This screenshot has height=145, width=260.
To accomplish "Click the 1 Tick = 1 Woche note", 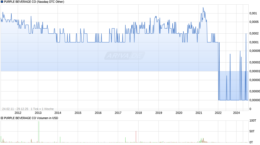I will click(42, 109).
